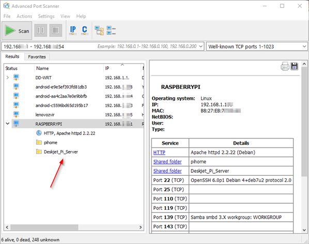This screenshot has height=244, width=309.
Task: Select the DD-WRT device row
Action: [78, 78]
